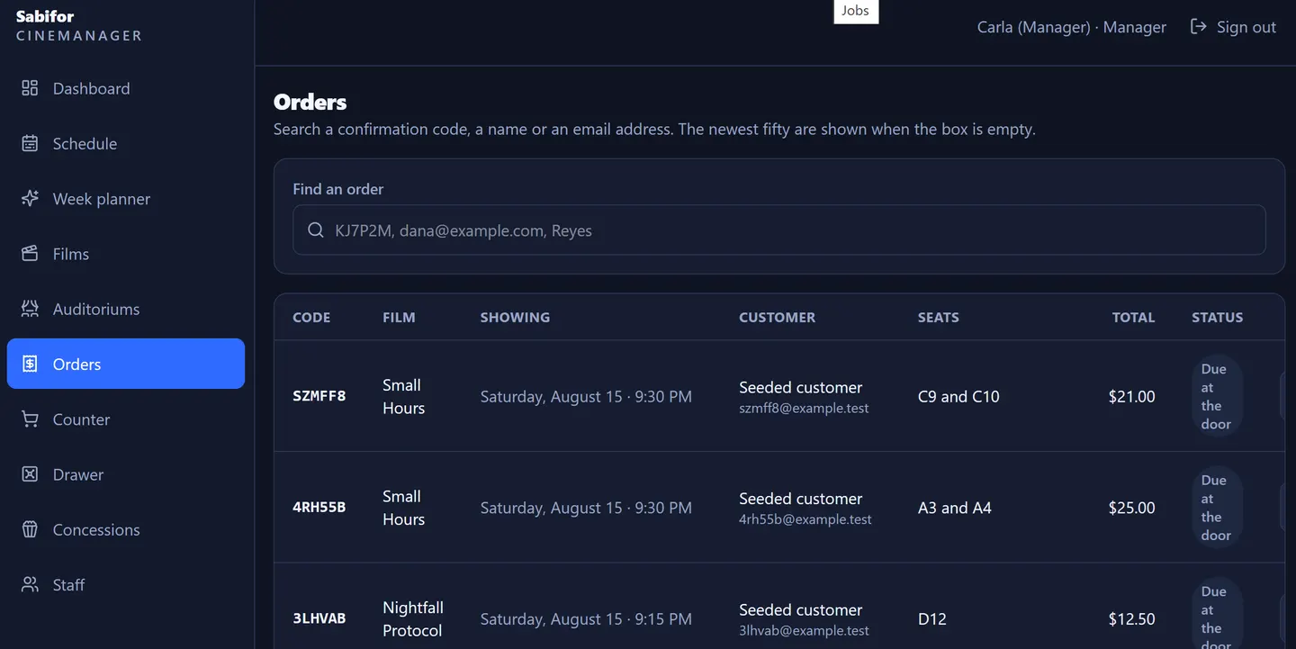Open the Concessions page
Viewport: 1296px width, 649px height.
(126, 529)
